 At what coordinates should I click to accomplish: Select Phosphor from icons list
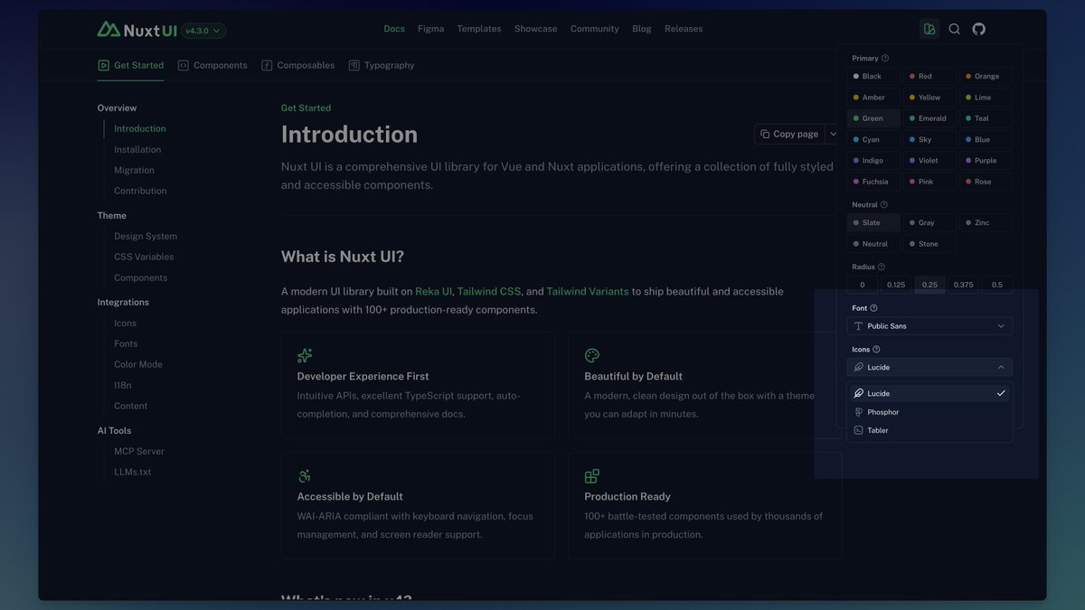coord(929,412)
